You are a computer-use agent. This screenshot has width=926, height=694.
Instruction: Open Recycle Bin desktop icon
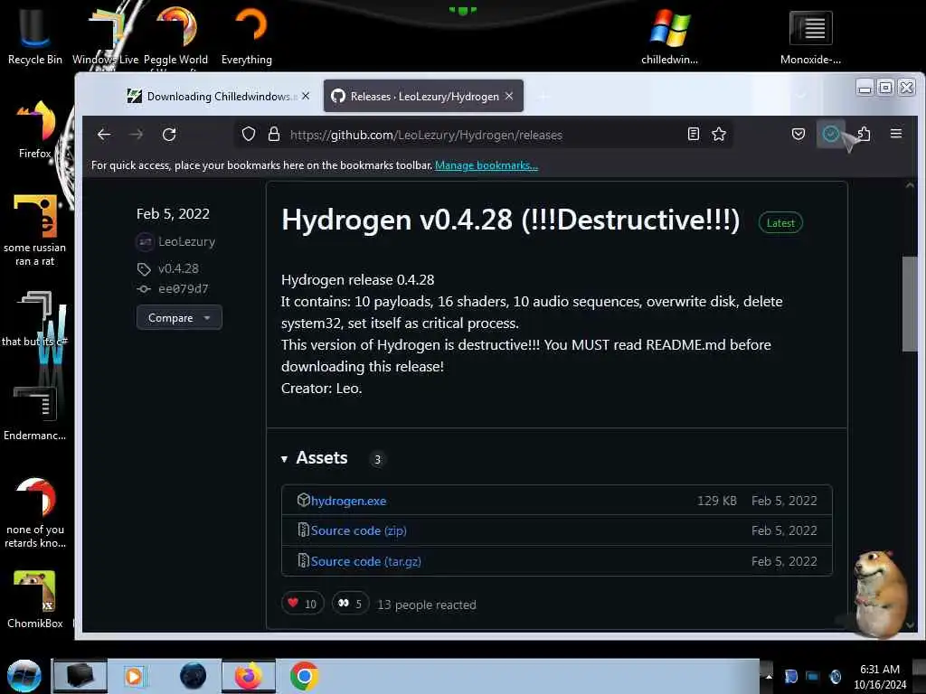(35, 36)
